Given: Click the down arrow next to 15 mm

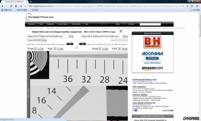Looking at the screenshot, I should (x=107, y=49).
